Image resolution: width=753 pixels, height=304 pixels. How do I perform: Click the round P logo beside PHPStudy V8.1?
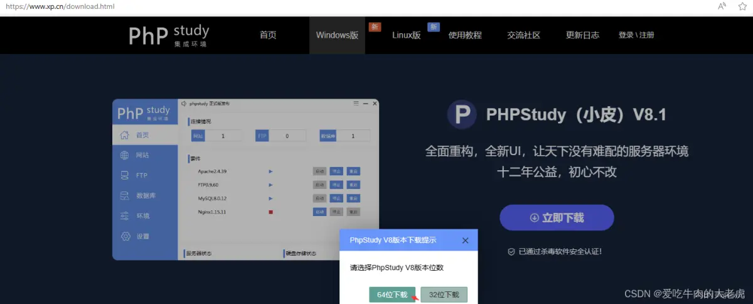point(462,114)
